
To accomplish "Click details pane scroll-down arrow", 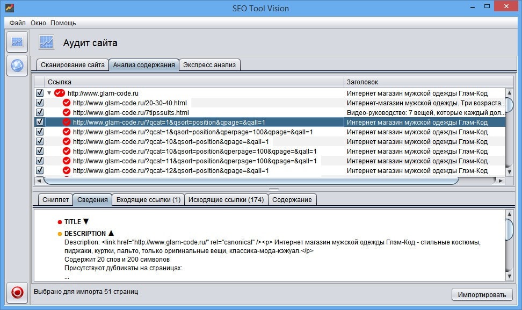I will coord(509,276).
